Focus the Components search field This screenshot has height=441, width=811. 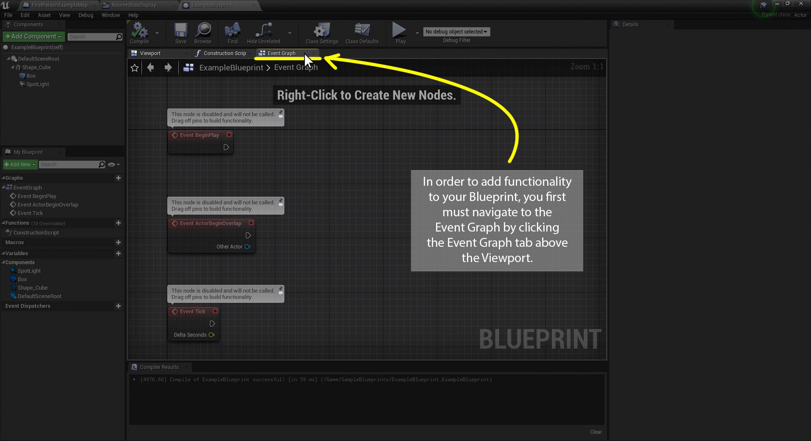[95, 37]
